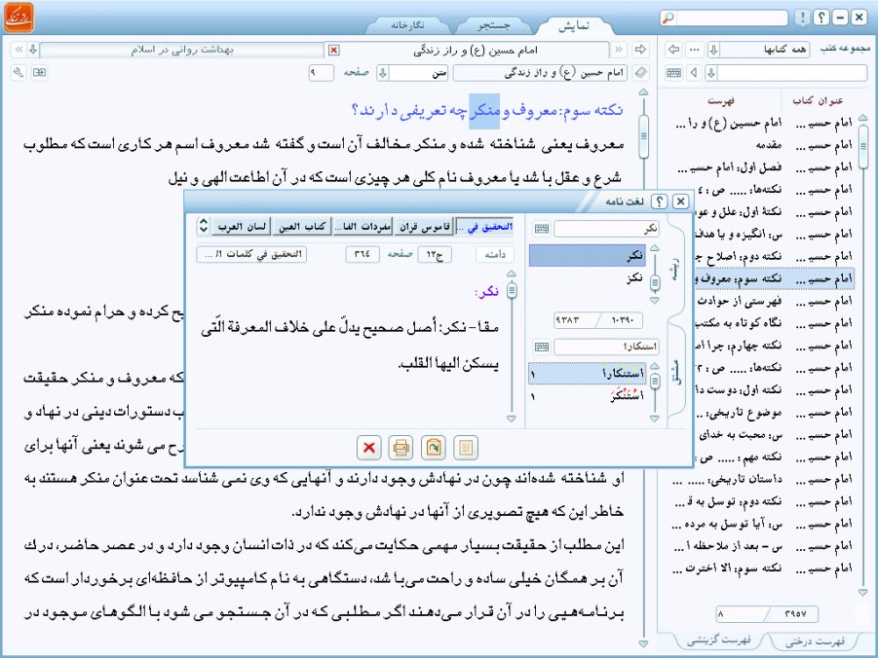Click the left arrow beside the book collection dropdown
This screenshot has height=658, width=878.
[674, 50]
